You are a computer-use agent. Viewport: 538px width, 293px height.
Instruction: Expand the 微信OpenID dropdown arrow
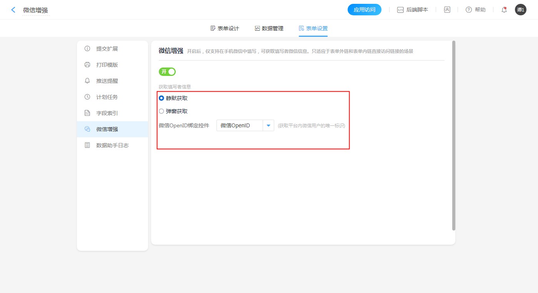(x=268, y=125)
